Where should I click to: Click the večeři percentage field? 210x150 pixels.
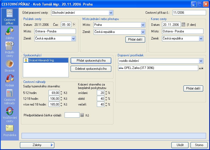coord(101,104)
